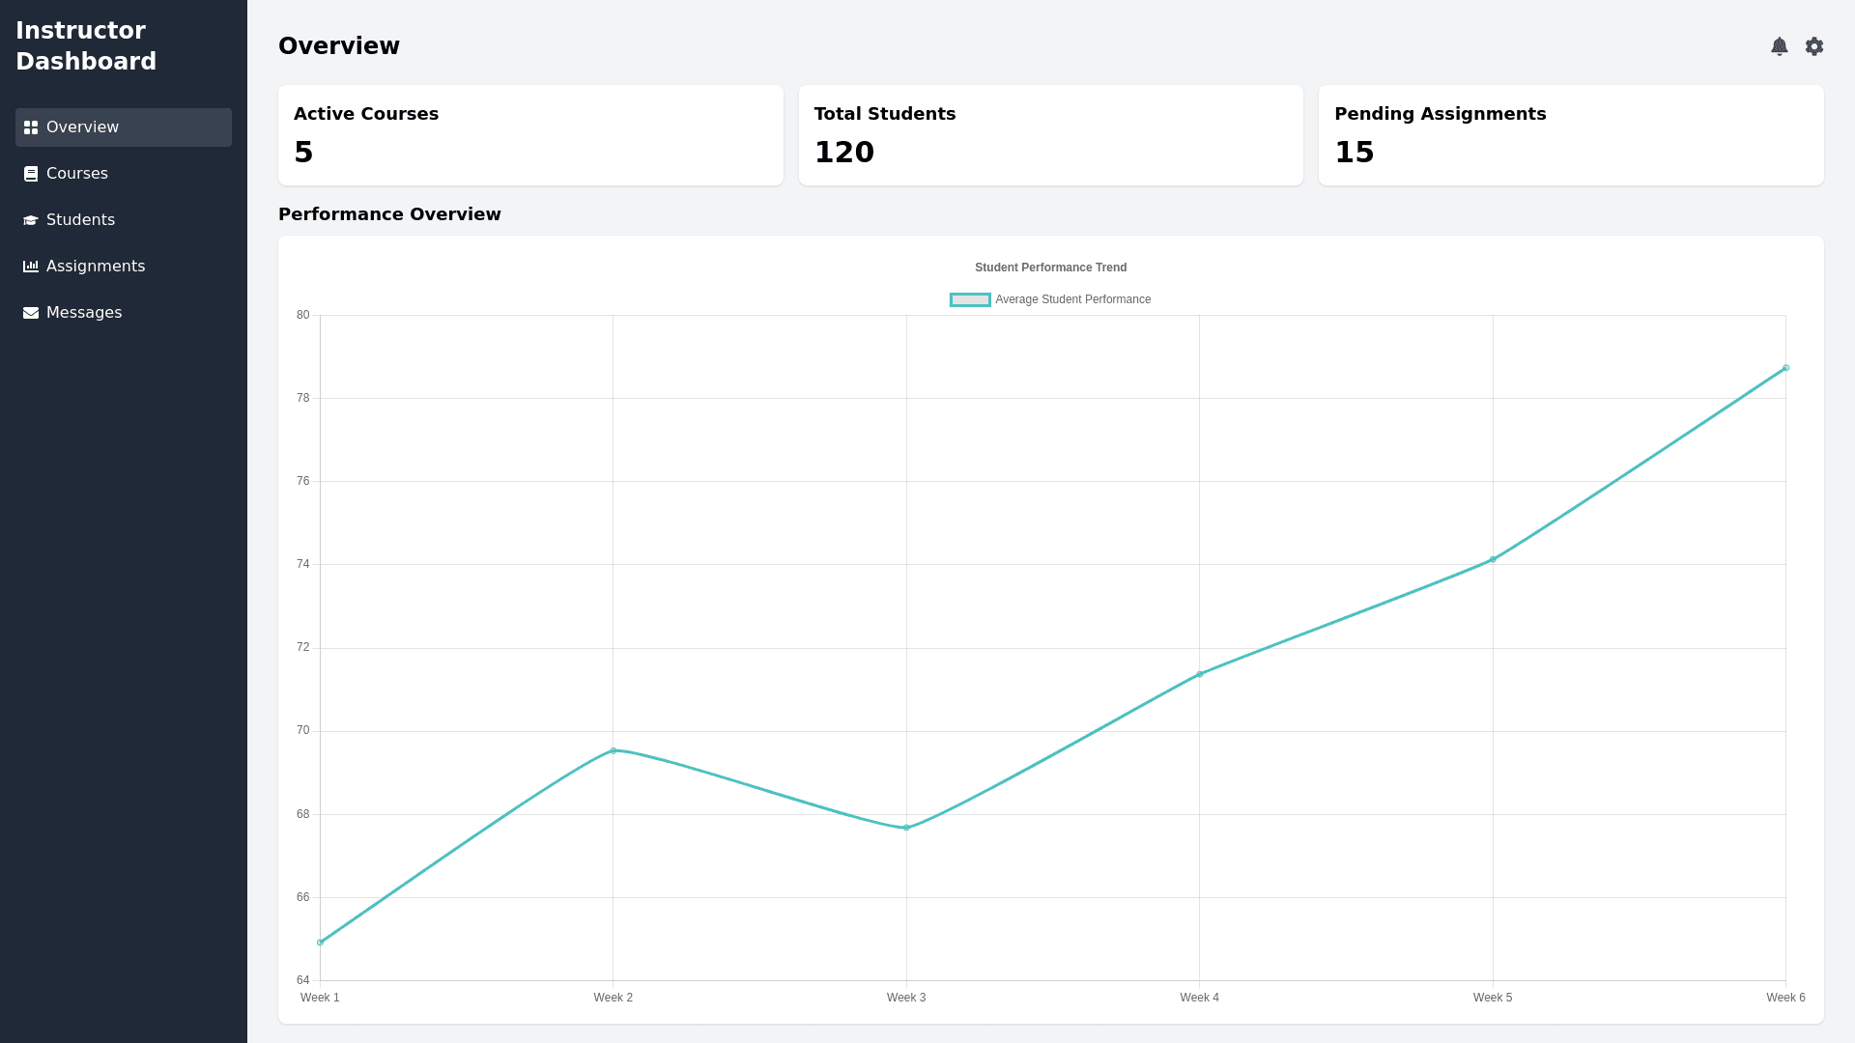Click the notifications bell icon
The image size is (1855, 1043).
point(1780,46)
